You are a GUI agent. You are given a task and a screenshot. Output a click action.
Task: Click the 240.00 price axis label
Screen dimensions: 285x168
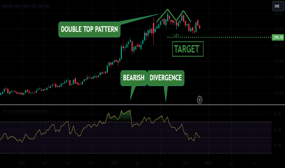pos(278,61)
